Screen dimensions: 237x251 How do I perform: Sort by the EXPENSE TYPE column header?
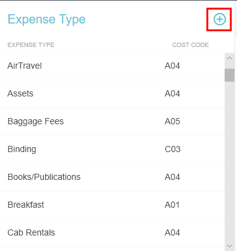tap(31, 45)
